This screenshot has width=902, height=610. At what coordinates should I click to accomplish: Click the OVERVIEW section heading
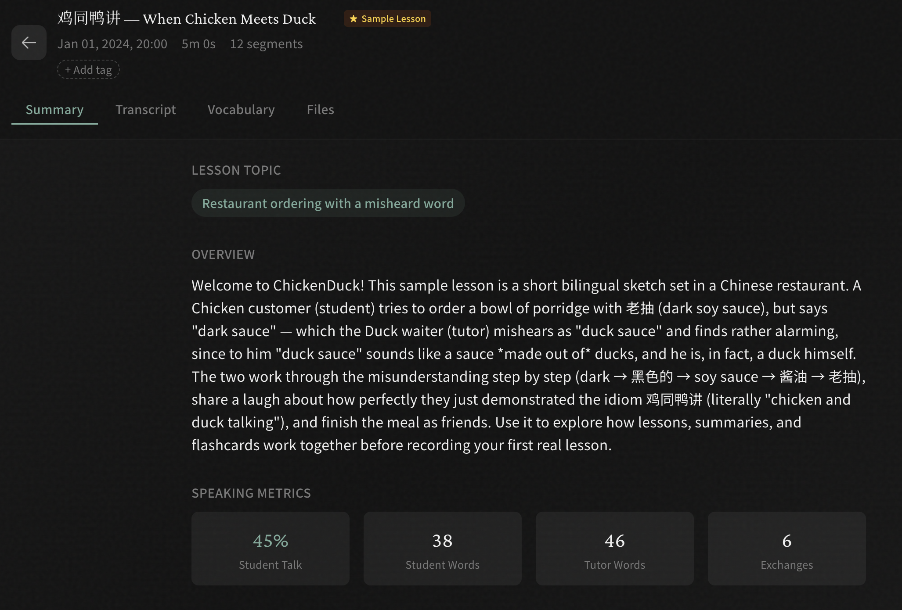pyautogui.click(x=223, y=254)
